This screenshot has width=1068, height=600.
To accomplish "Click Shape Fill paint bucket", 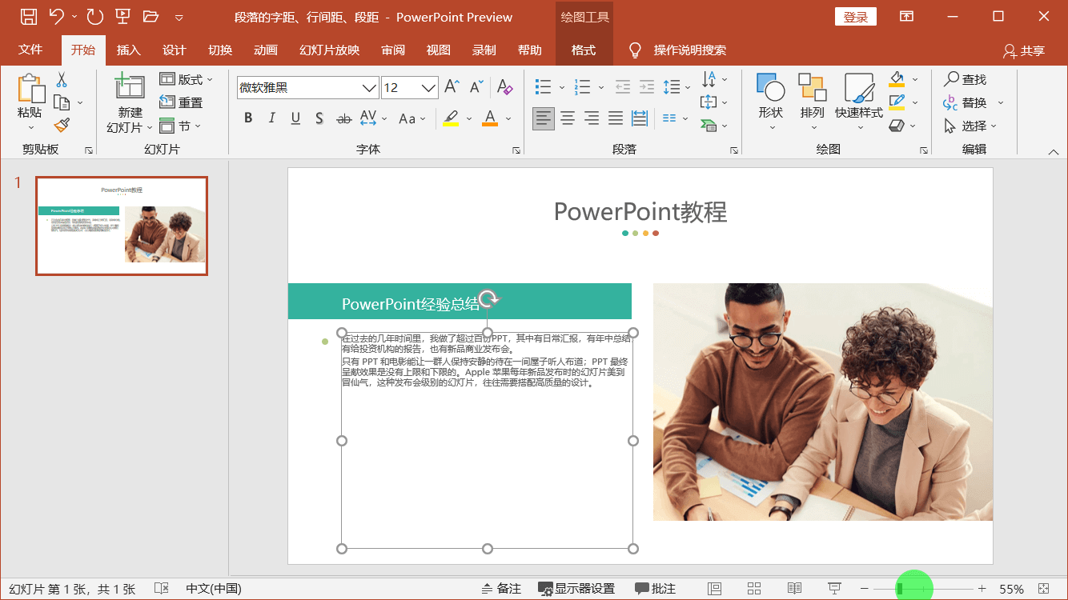I will tap(897, 79).
